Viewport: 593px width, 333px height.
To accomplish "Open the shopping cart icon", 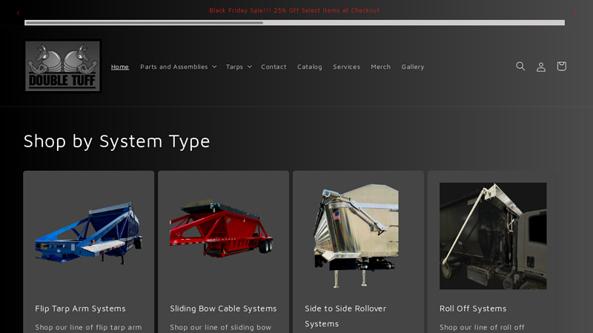I will point(561,67).
